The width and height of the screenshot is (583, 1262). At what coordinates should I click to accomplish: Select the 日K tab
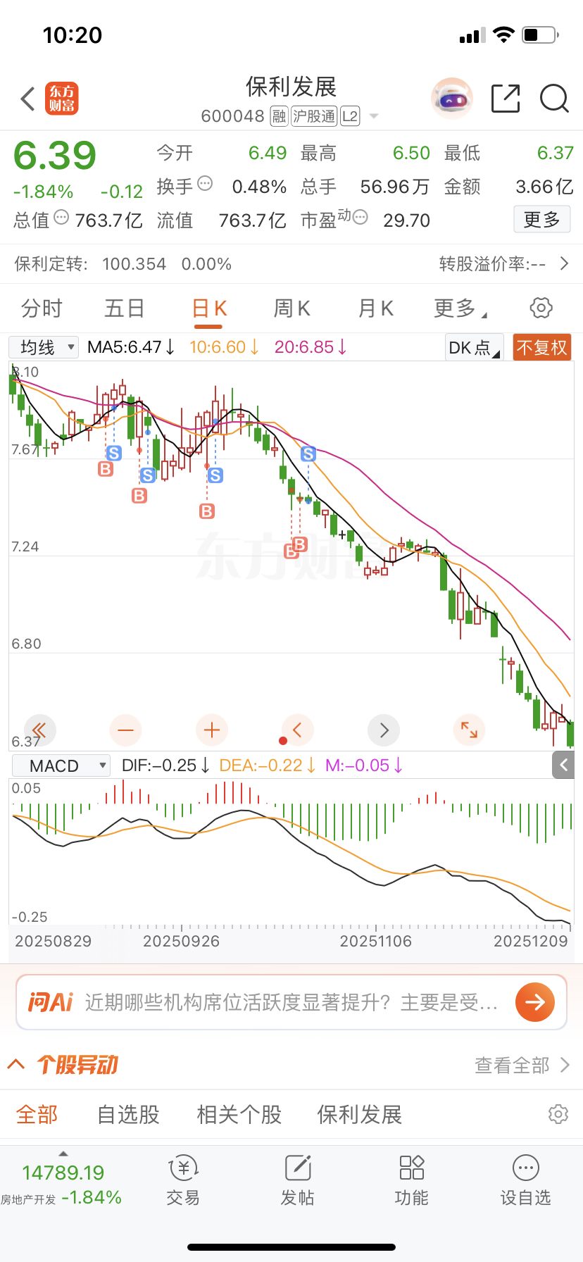[209, 309]
